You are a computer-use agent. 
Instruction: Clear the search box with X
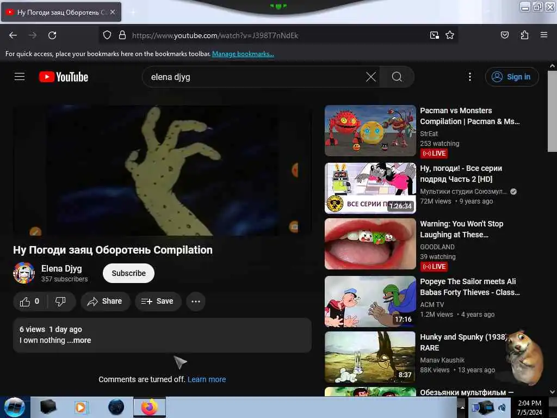coord(371,77)
